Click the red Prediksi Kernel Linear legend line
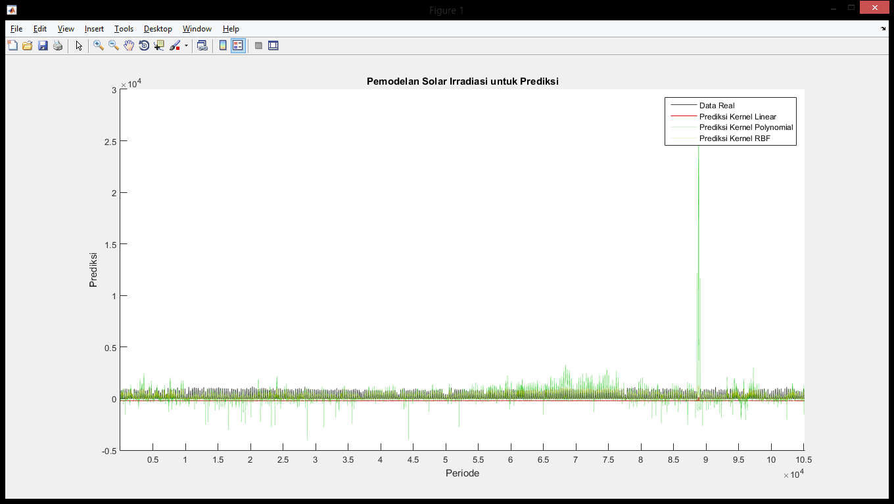The width and height of the screenshot is (894, 504). tap(682, 116)
